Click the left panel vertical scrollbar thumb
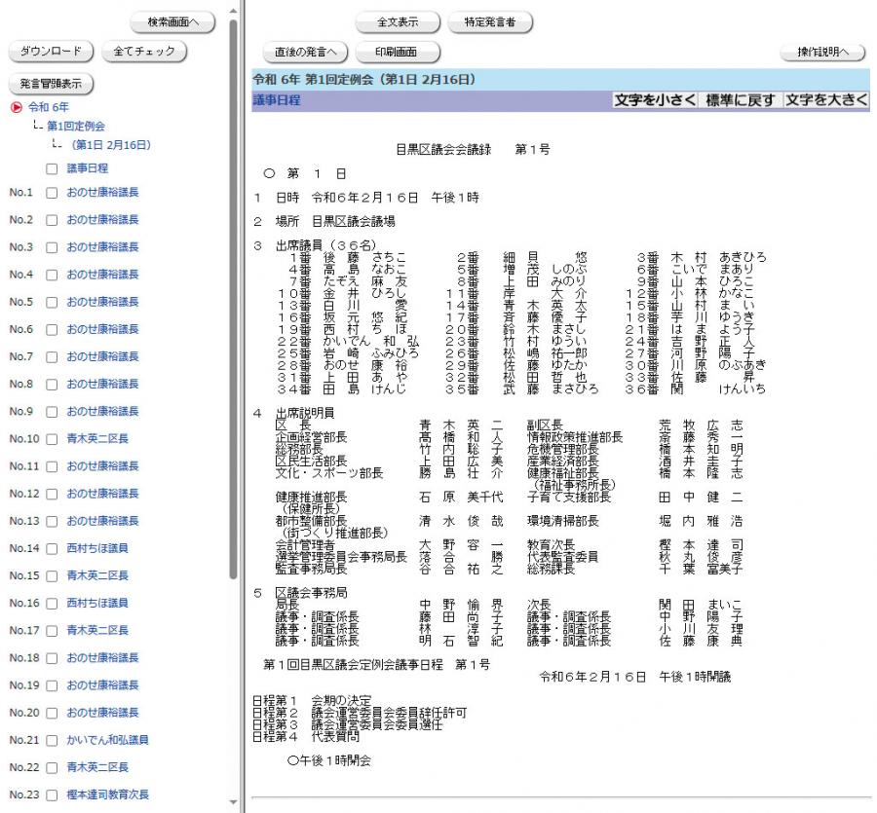 point(233,292)
